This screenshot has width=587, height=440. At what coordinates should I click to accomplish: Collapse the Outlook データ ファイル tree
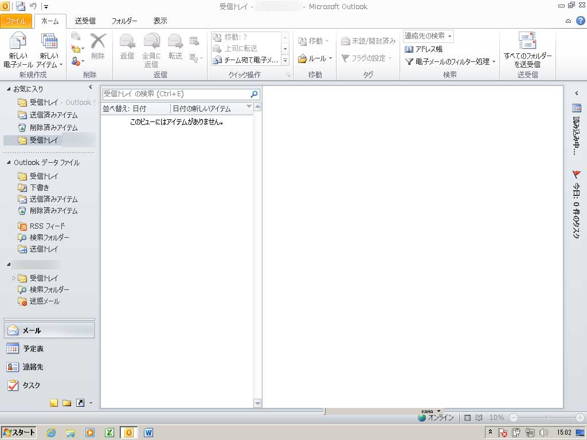(x=9, y=163)
